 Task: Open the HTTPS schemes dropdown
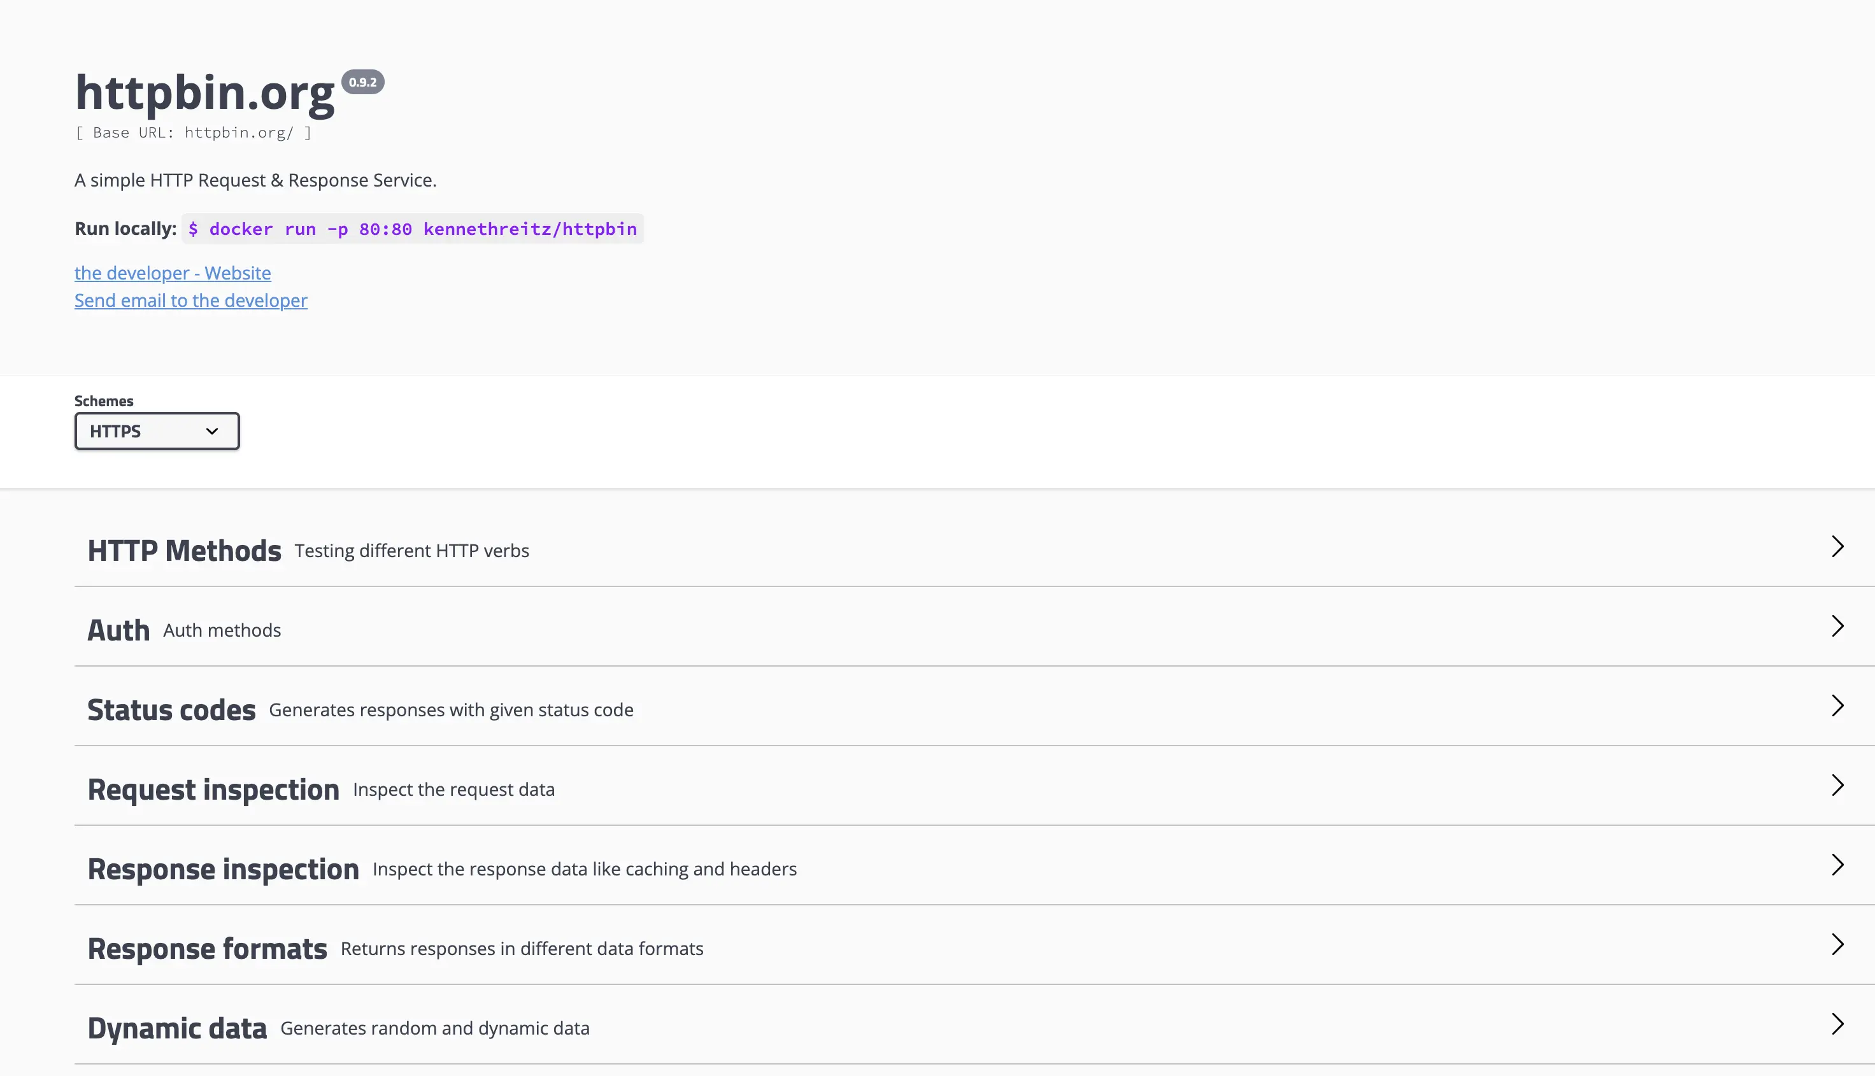[x=157, y=432]
